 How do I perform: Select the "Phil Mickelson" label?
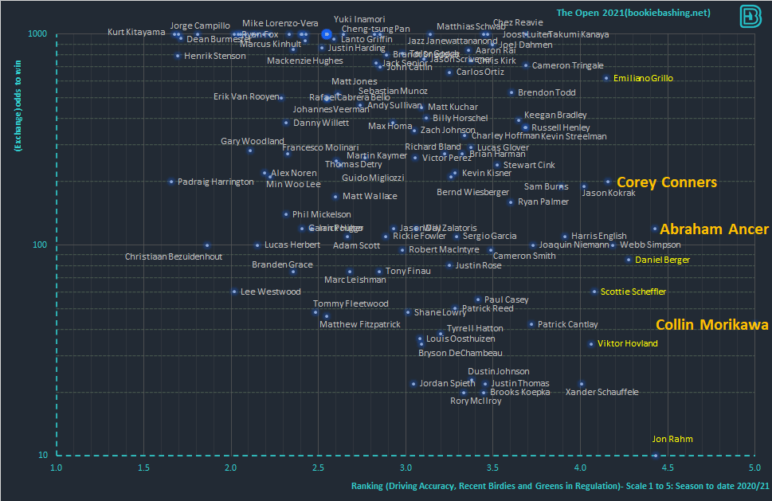[x=322, y=214]
